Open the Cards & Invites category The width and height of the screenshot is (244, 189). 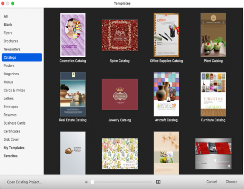tap(14, 90)
